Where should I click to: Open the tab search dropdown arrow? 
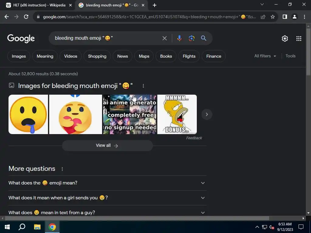pos(262,4)
